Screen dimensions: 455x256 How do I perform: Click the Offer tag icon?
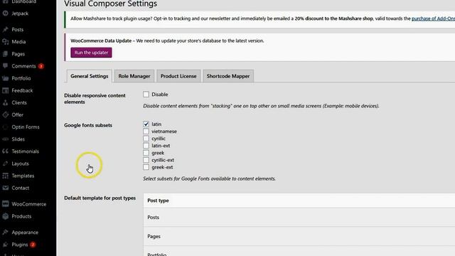5,115
